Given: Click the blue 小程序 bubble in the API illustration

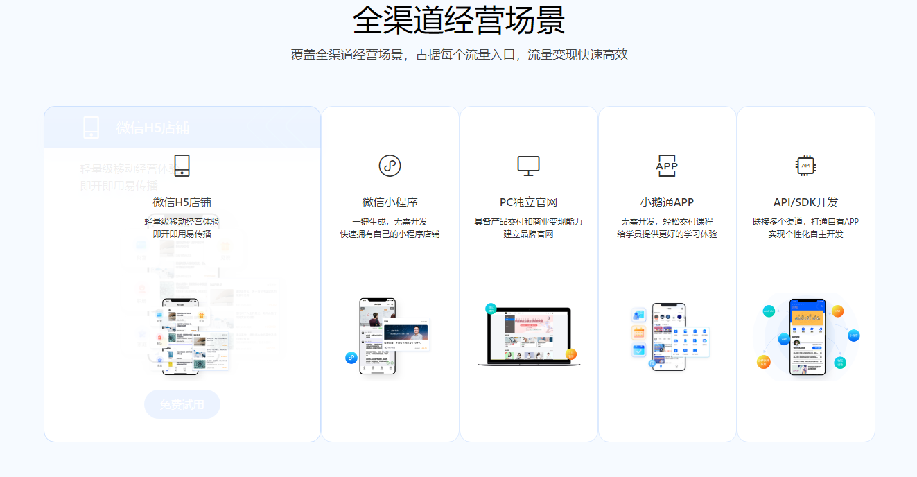Looking at the screenshot, I should click(853, 336).
